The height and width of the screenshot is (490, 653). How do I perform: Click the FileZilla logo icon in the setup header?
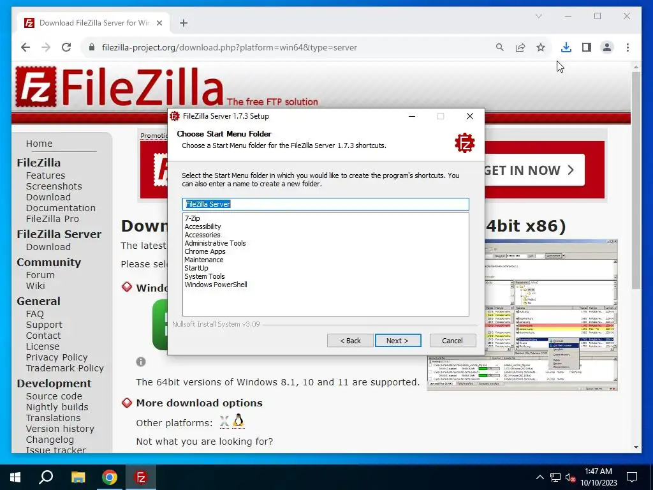[x=465, y=143]
